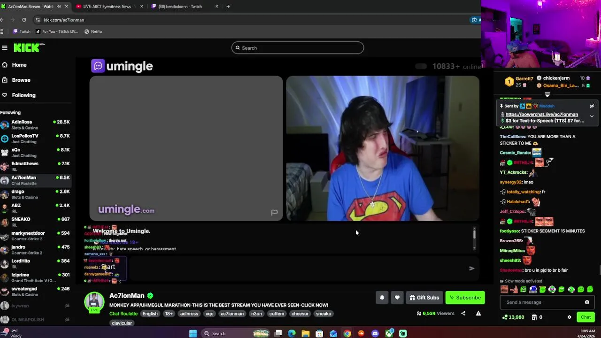Click the green Chat send button

[586, 317]
